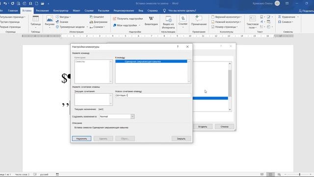The image size is (314, 177).
Task: Open Нижний колонтитул footer options
Action: (226, 22)
